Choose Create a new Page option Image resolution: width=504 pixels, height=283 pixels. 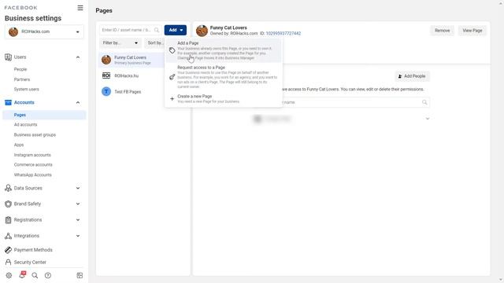(x=224, y=98)
